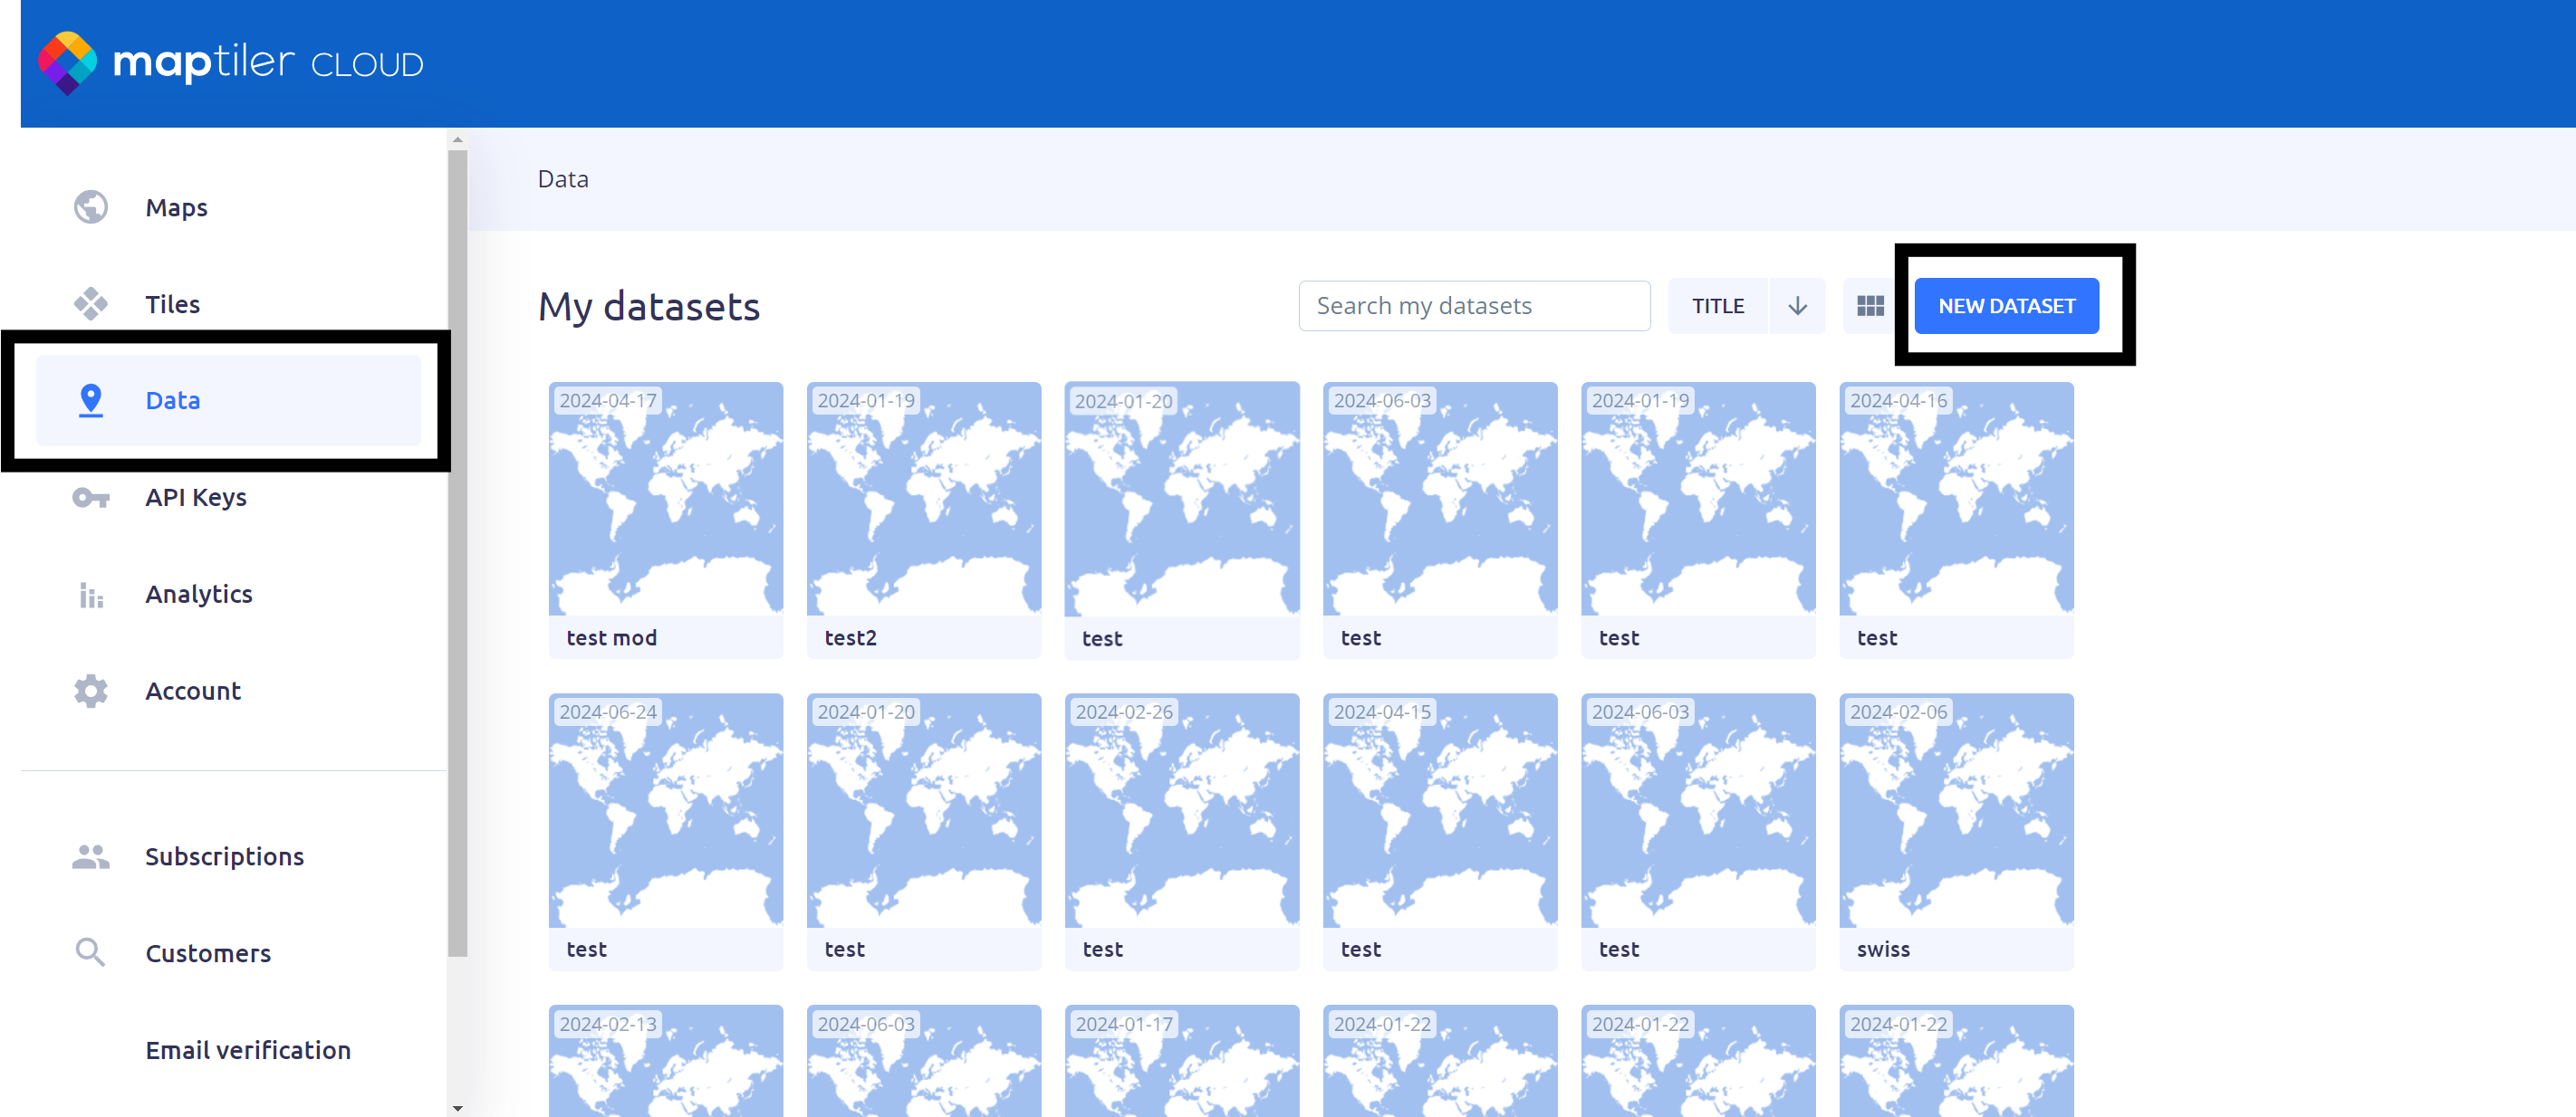This screenshot has height=1117, width=2576.
Task: Click the Data breadcrumb link
Action: click(x=563, y=179)
